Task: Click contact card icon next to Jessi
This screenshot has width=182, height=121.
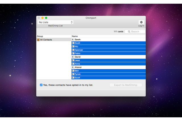Action: pos(73,60)
